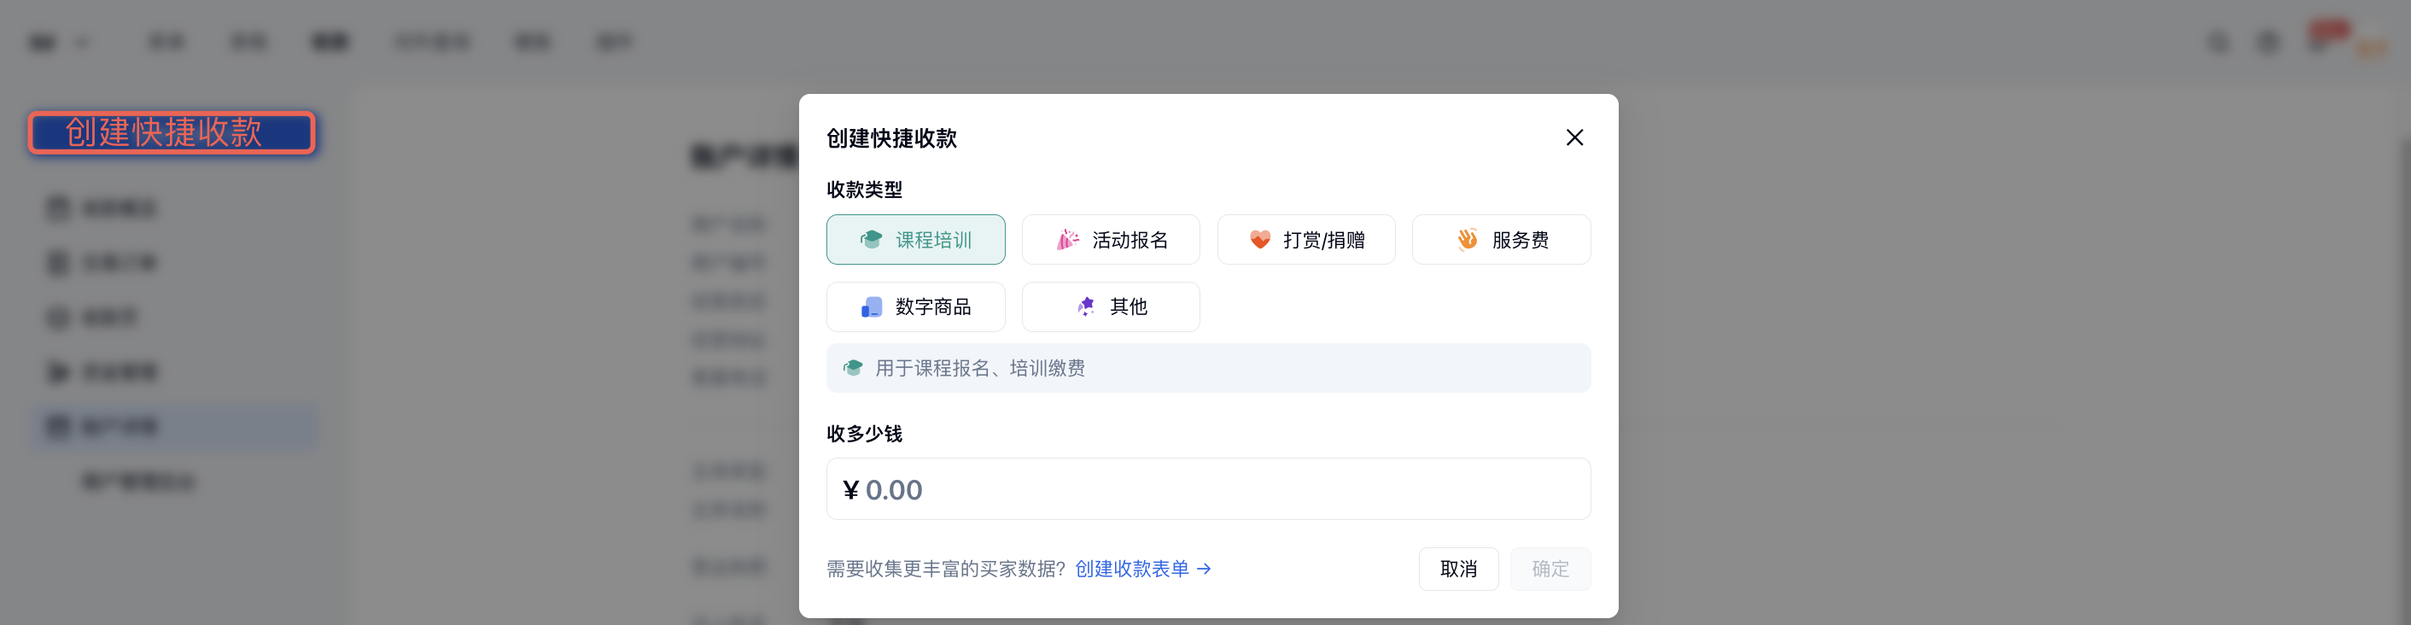This screenshot has height=625, width=2411.
Task: Close the 创建快捷收款 dialog
Action: tap(1574, 137)
